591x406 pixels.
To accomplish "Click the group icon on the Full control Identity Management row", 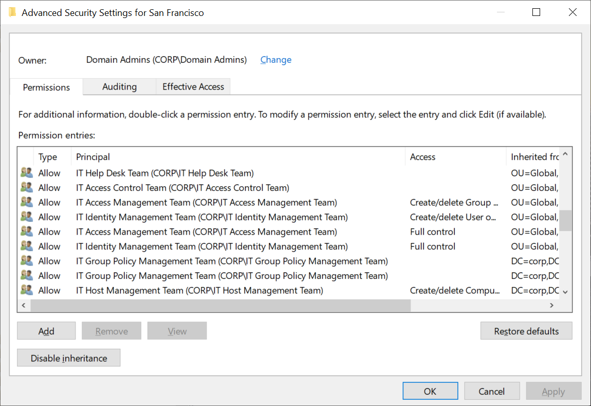I will (x=26, y=246).
